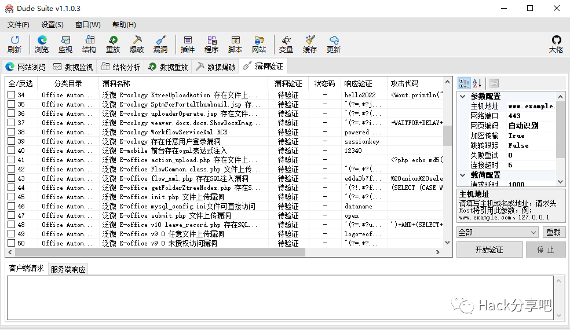Image resolution: width=570 pixels, height=330 pixels.
Task: Select the 结构 structure toolbar icon
Action: pyautogui.click(x=89, y=45)
